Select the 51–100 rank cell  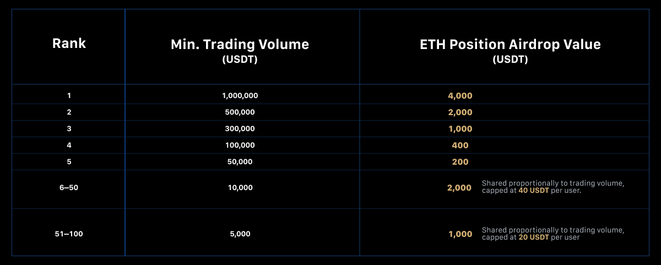tap(69, 234)
